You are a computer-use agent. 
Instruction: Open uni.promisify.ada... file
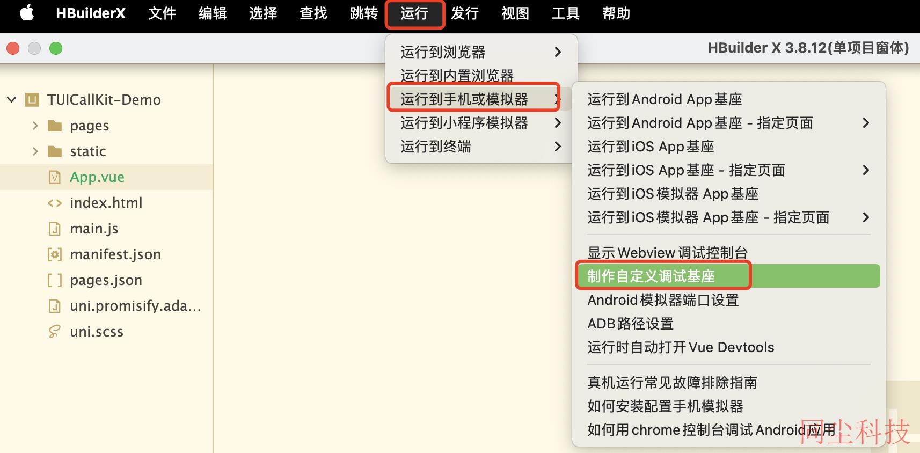point(135,306)
